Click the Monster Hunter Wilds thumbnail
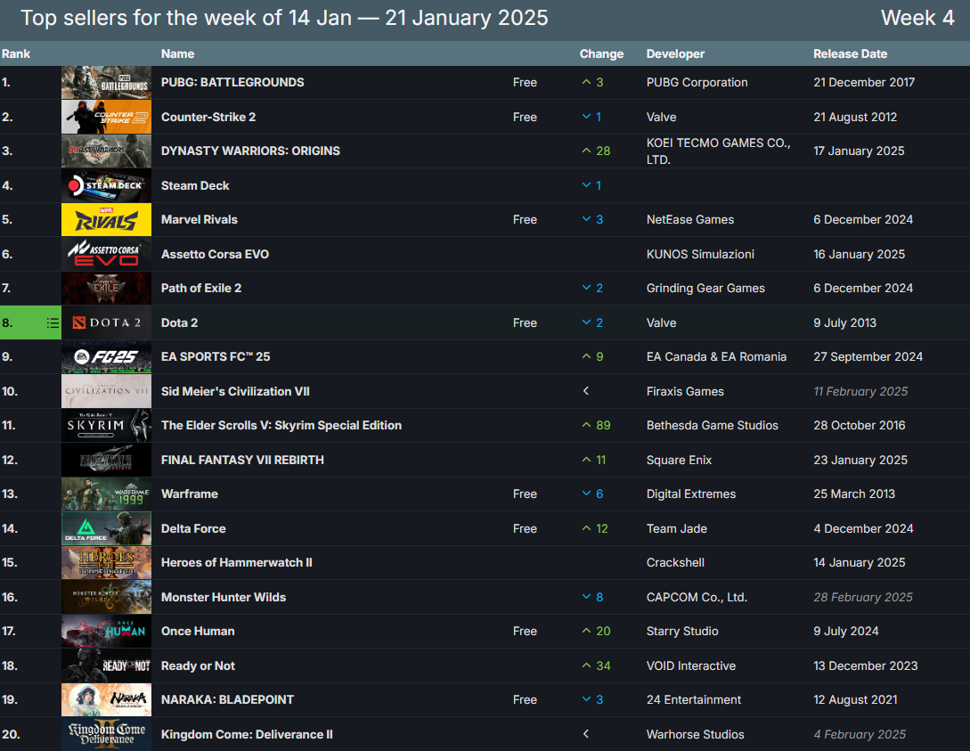The width and height of the screenshot is (970, 751). pyautogui.click(x=106, y=597)
